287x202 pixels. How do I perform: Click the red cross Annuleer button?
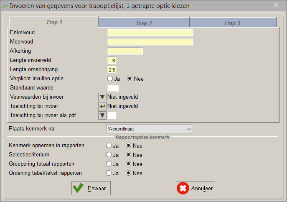point(195,188)
